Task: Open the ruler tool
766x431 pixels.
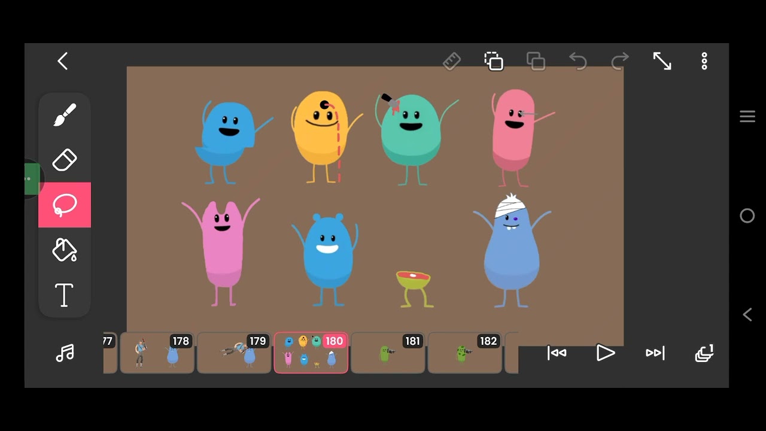Action: pyautogui.click(x=452, y=61)
